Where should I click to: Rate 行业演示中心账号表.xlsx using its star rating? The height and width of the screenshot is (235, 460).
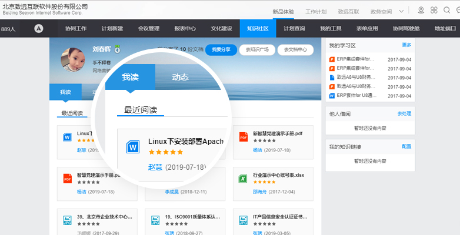coord(264,182)
